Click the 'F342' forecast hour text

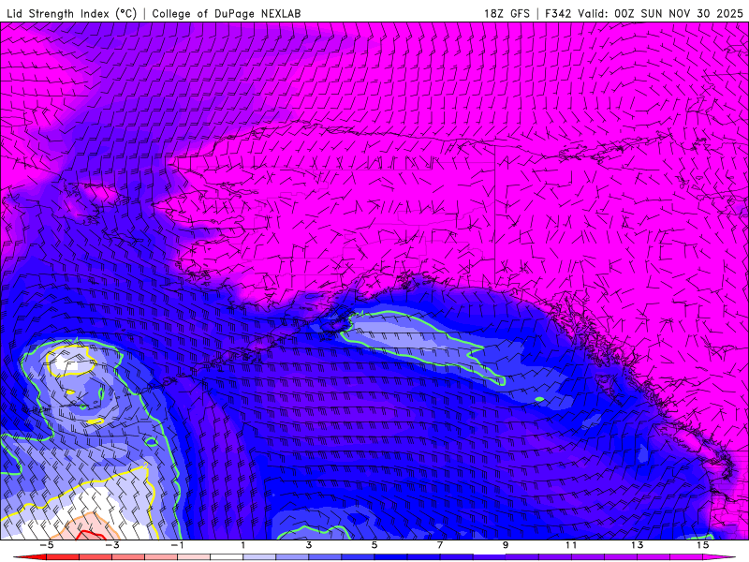point(558,13)
